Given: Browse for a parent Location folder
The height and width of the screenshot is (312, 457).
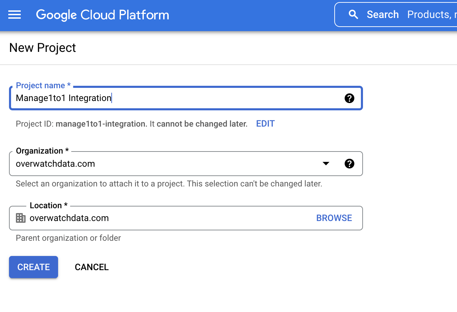Looking at the screenshot, I should (334, 218).
